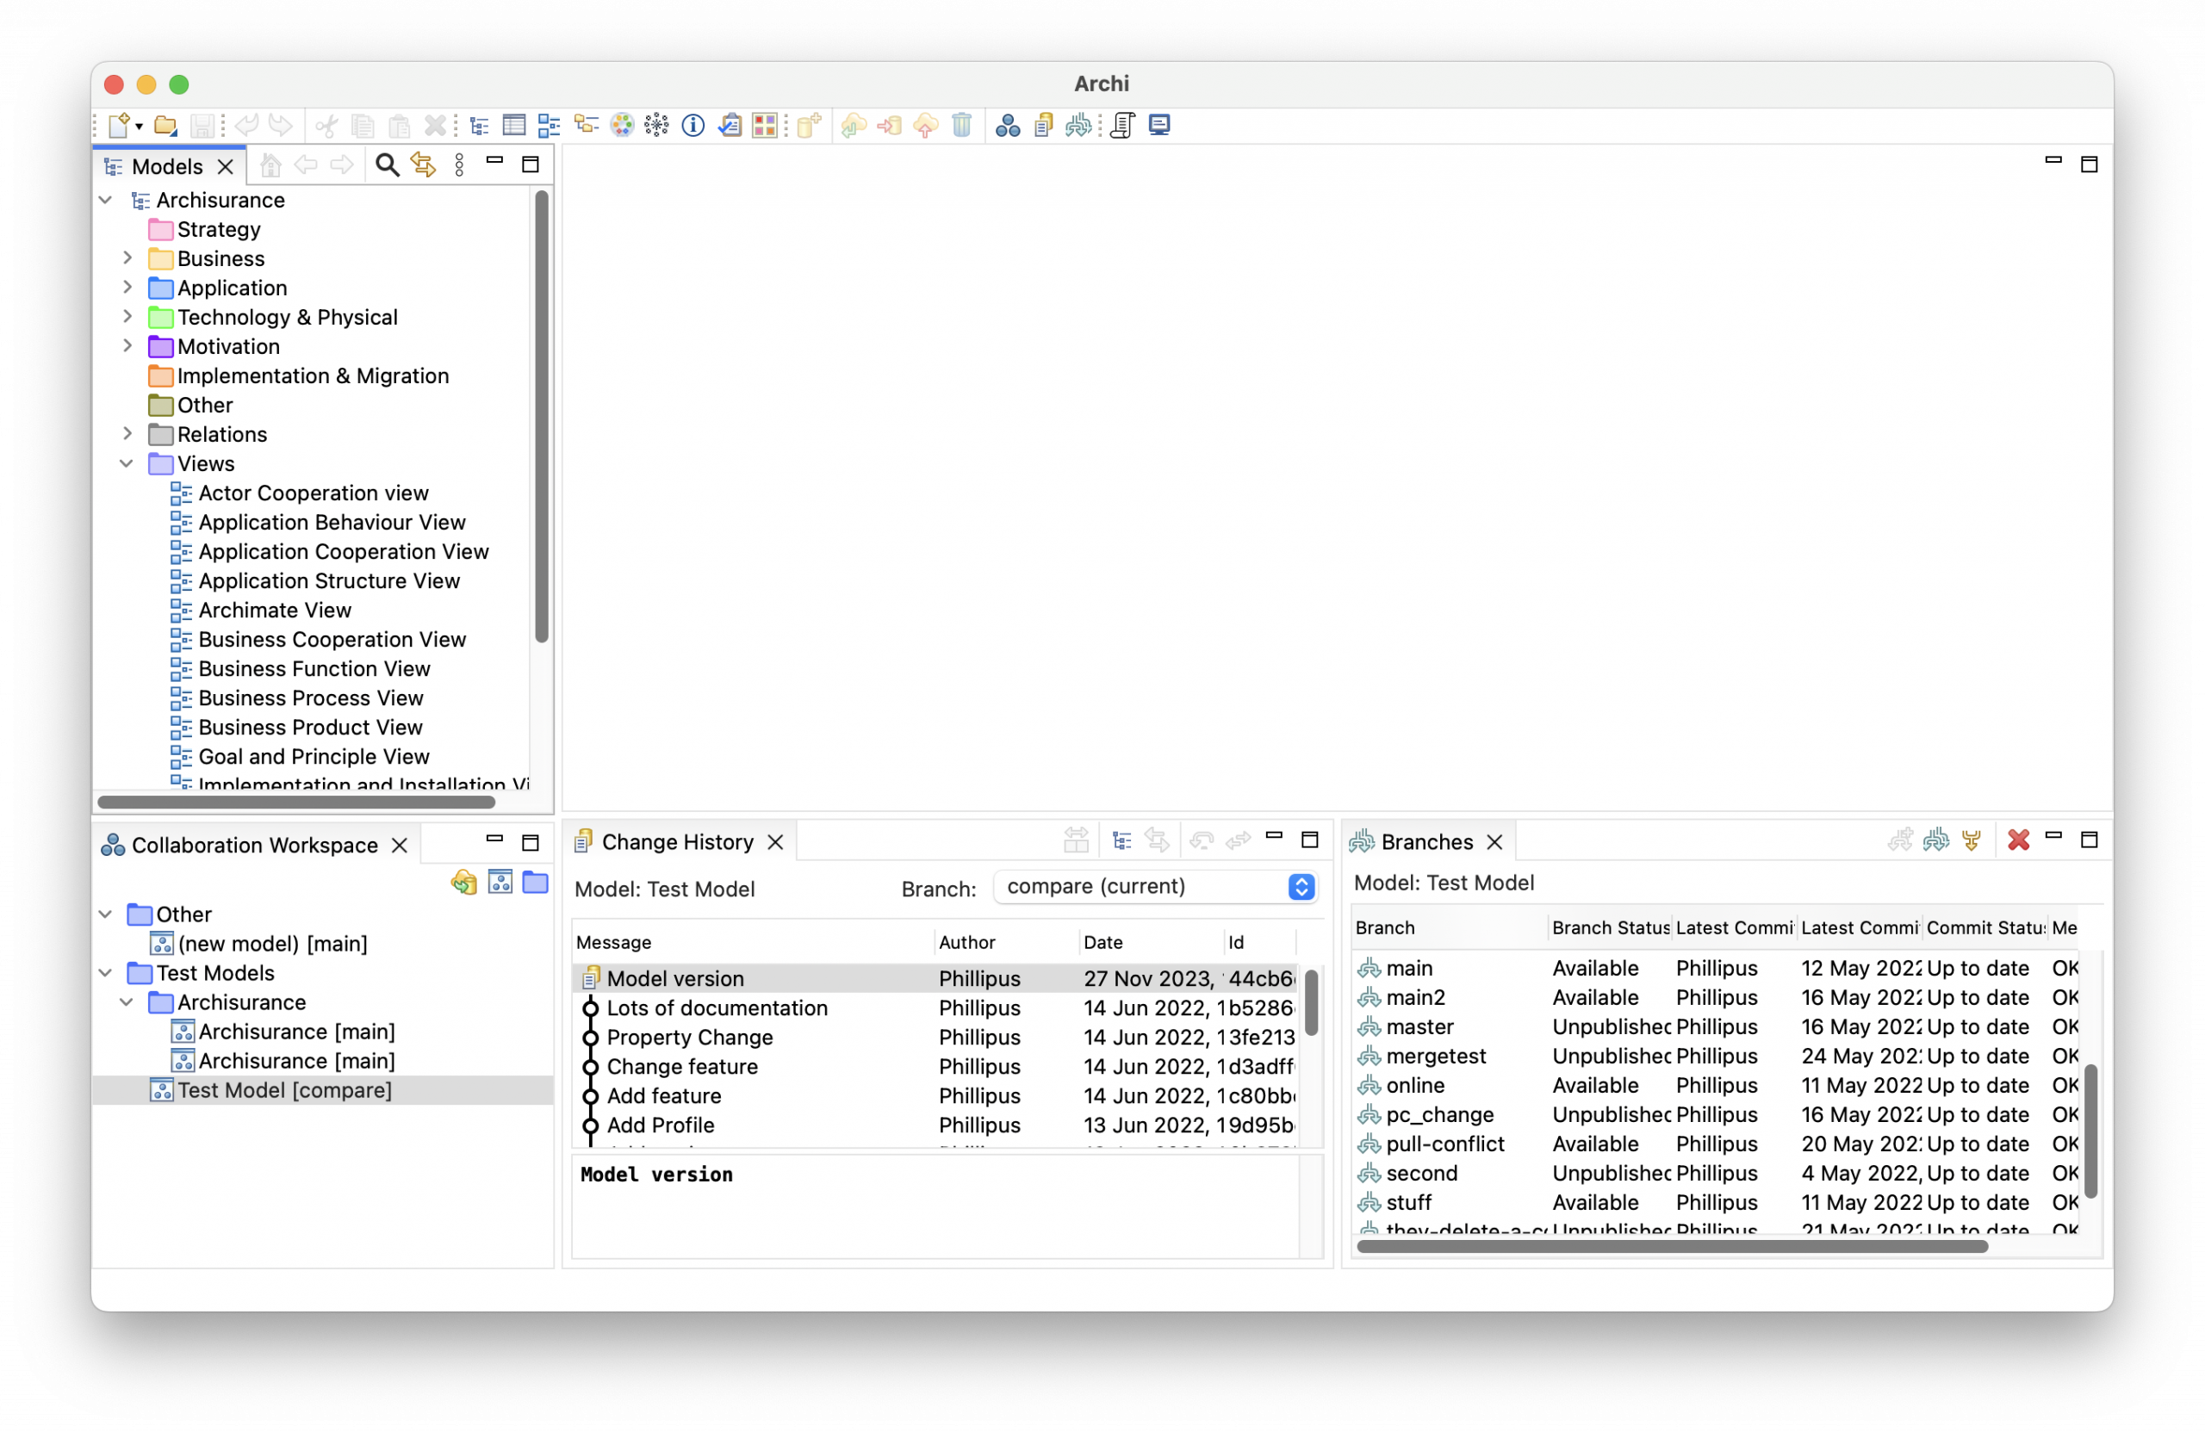Open the Collaboration Workspace toolbar icon

point(1007,125)
